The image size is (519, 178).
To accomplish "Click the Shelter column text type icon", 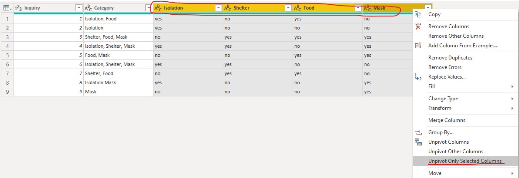I will click(x=228, y=8).
